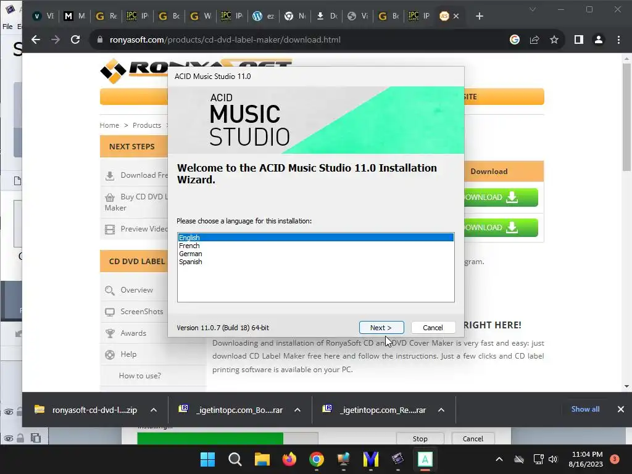Show hidden system tray icons
Viewport: 632px width, 474px height.
tap(499, 459)
